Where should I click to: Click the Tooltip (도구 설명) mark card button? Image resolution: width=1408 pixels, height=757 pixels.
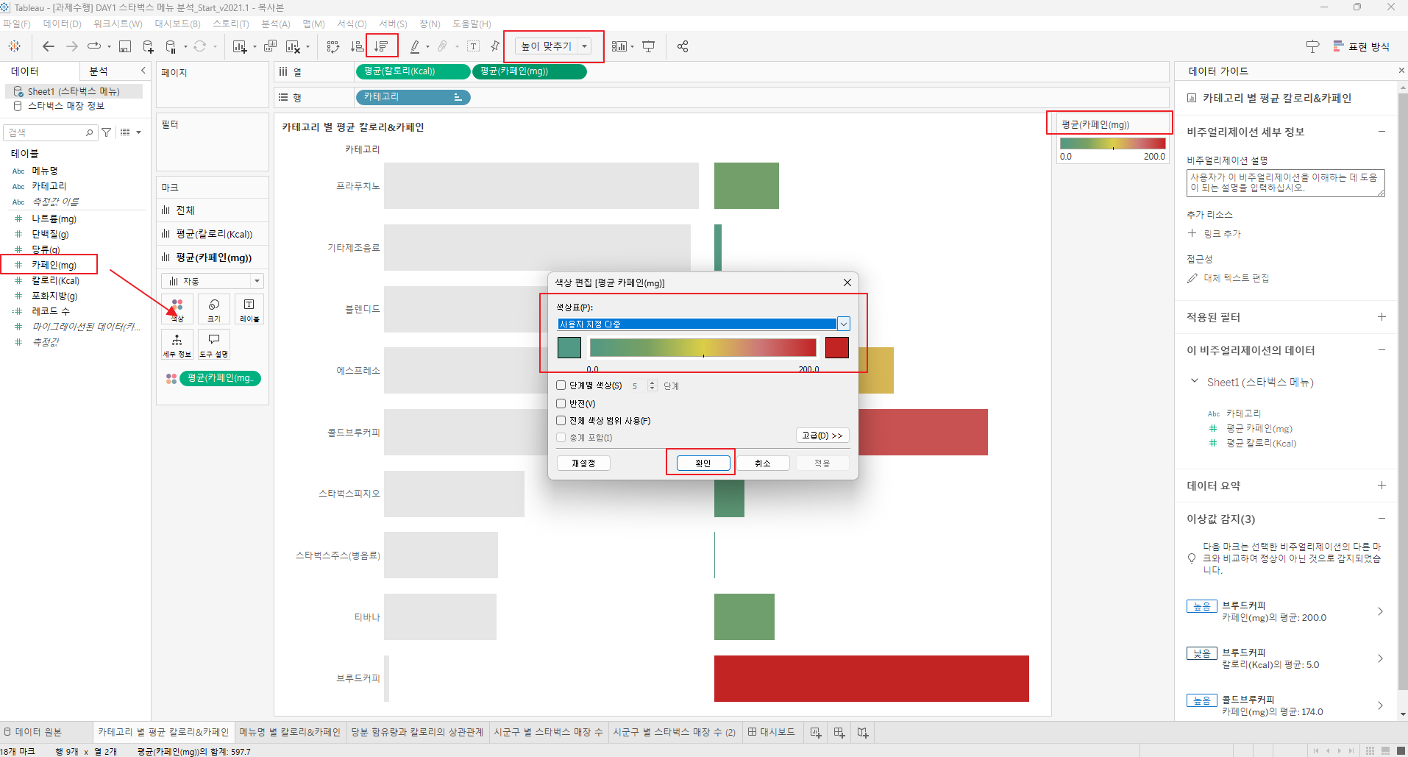214,344
